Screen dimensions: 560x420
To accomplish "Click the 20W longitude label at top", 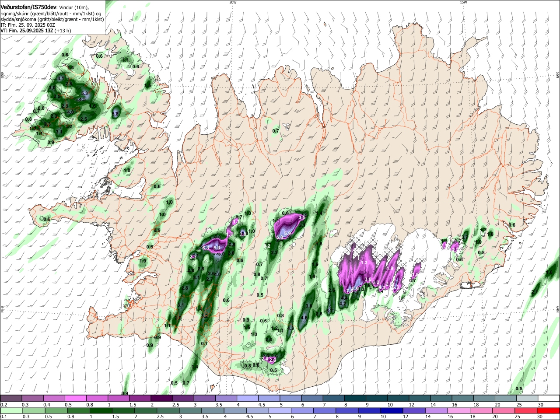I will click(233, 2).
